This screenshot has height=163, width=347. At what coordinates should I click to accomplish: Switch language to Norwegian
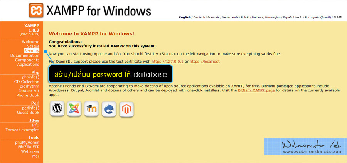[273, 17]
